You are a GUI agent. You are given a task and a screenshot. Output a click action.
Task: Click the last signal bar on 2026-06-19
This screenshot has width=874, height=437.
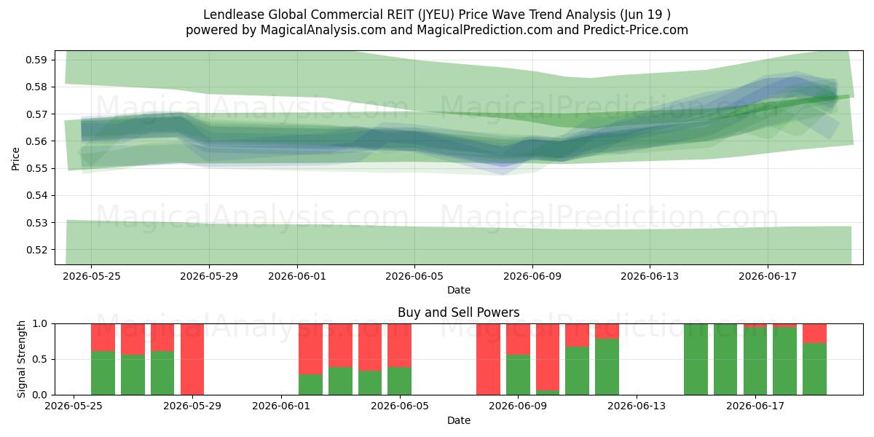[814, 359]
